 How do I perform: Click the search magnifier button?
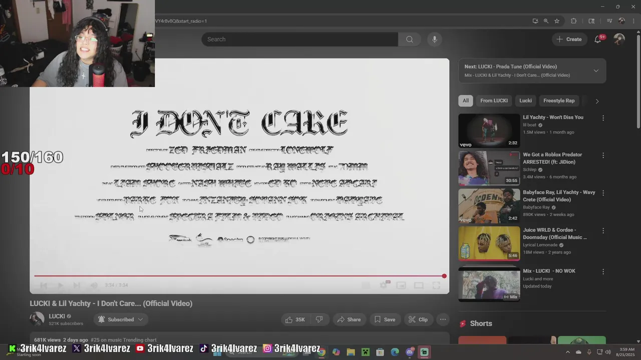[x=410, y=39]
